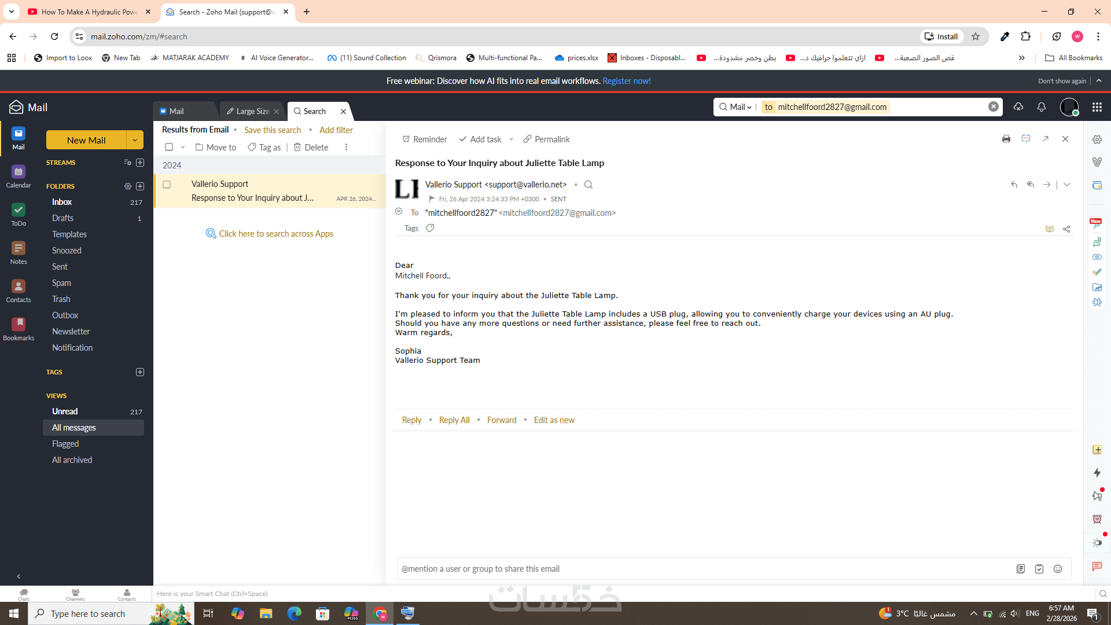Viewport: 1111px width, 625px height.
Task: Open the Zoho apps grid icon
Action: coord(1097,107)
